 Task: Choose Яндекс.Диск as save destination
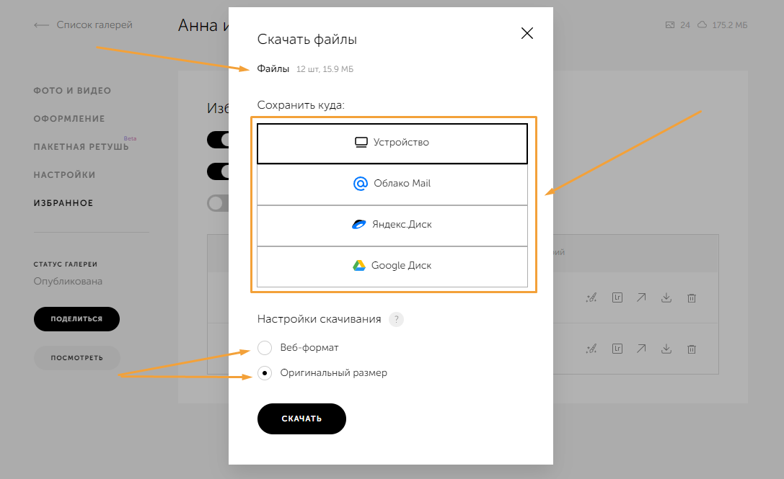(392, 225)
